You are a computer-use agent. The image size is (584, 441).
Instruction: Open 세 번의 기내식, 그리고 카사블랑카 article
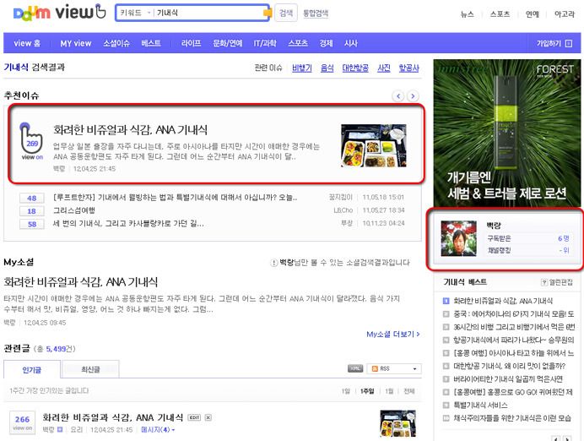coord(128,223)
